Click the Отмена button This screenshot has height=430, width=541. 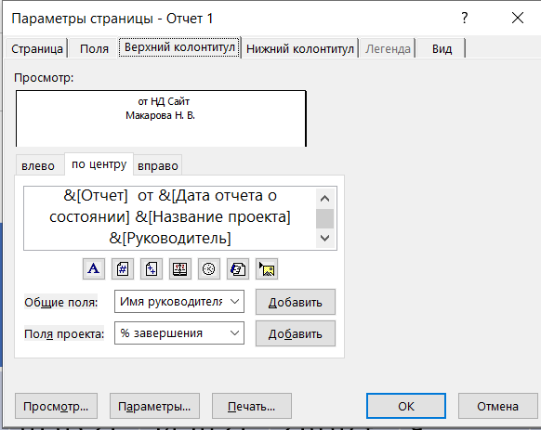click(497, 406)
